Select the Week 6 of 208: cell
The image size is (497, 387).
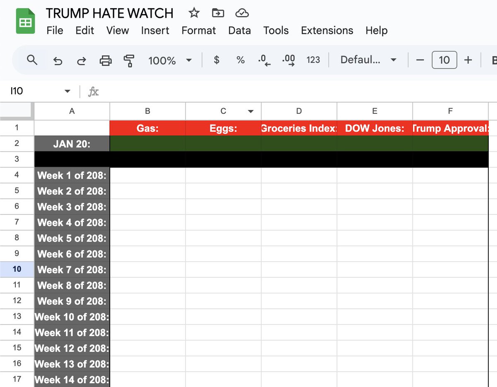point(72,254)
